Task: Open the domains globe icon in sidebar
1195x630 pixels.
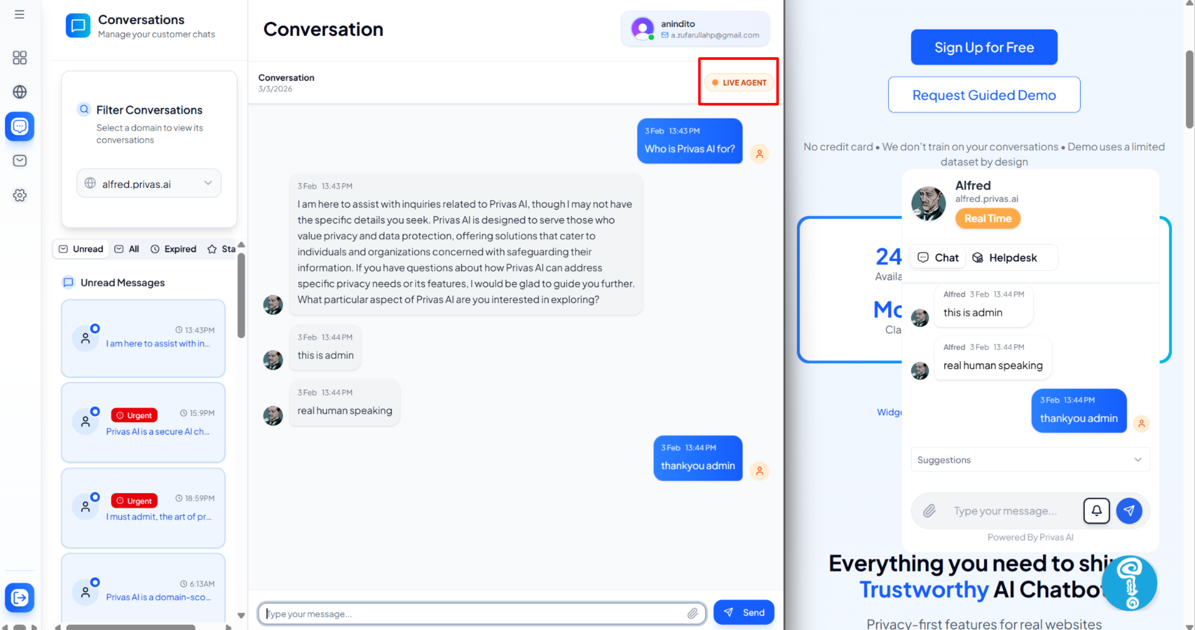Action: click(x=19, y=91)
